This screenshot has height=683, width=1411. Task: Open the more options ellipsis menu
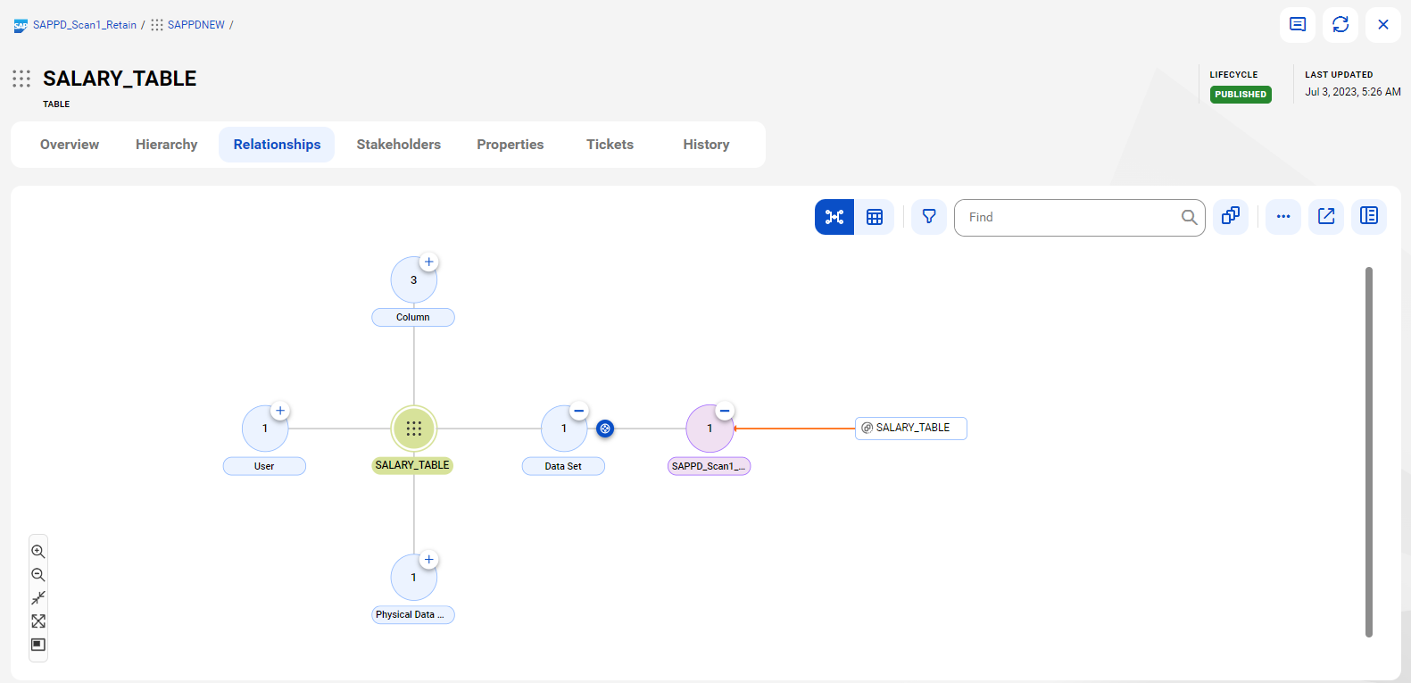pos(1283,217)
